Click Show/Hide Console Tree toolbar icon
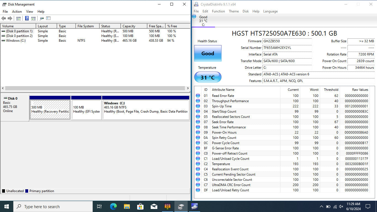 18,18
